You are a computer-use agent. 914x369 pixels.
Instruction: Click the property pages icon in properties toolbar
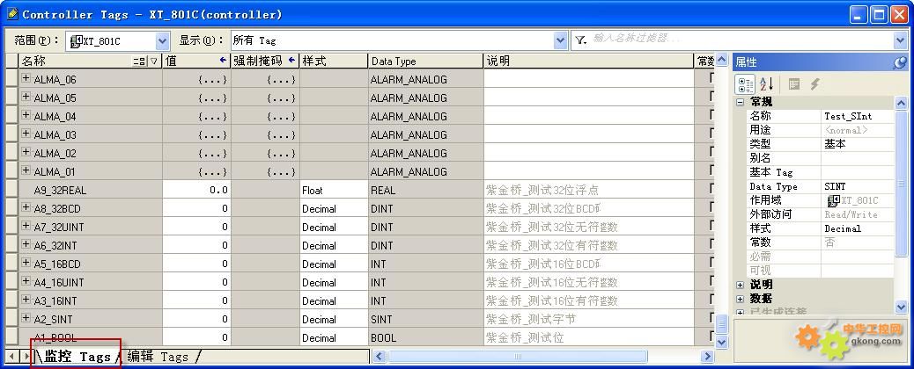[x=794, y=84]
